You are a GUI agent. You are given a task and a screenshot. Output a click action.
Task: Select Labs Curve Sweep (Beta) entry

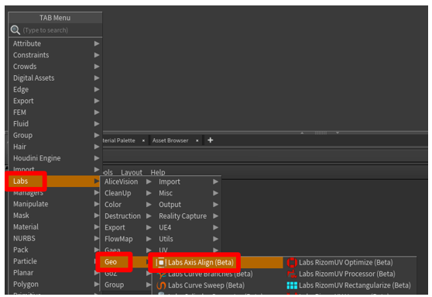coord(218,285)
